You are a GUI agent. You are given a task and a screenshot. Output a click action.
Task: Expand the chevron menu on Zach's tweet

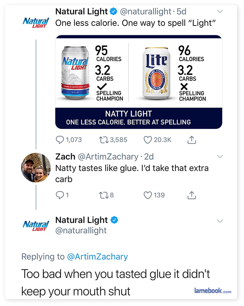pos(220,156)
